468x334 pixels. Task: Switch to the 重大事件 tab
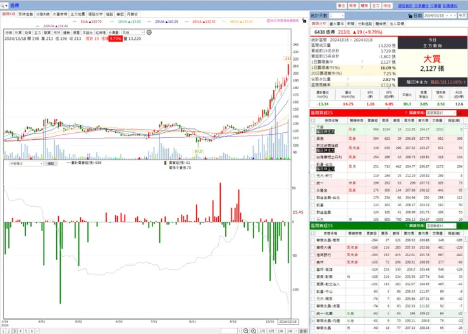tap(336, 23)
